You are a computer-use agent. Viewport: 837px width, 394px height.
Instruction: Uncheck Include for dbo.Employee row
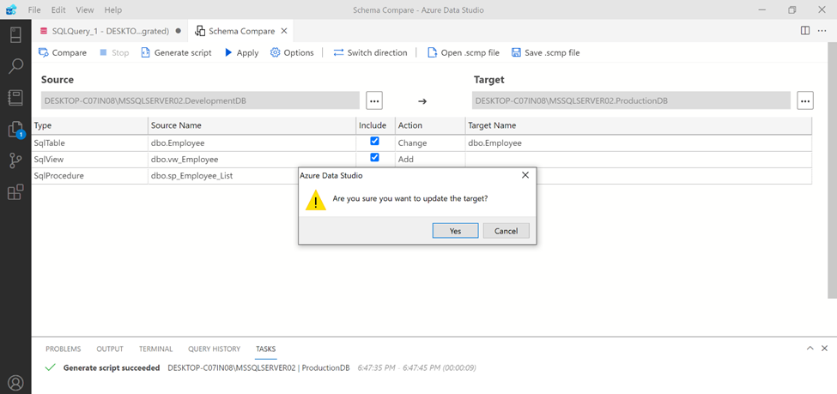[x=374, y=142]
